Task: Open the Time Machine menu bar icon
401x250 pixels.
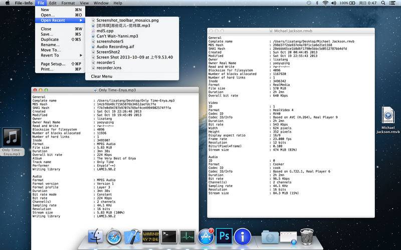Action: (309, 3)
